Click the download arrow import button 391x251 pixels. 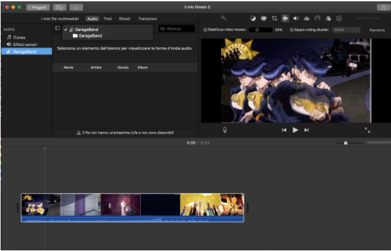[76, 7]
